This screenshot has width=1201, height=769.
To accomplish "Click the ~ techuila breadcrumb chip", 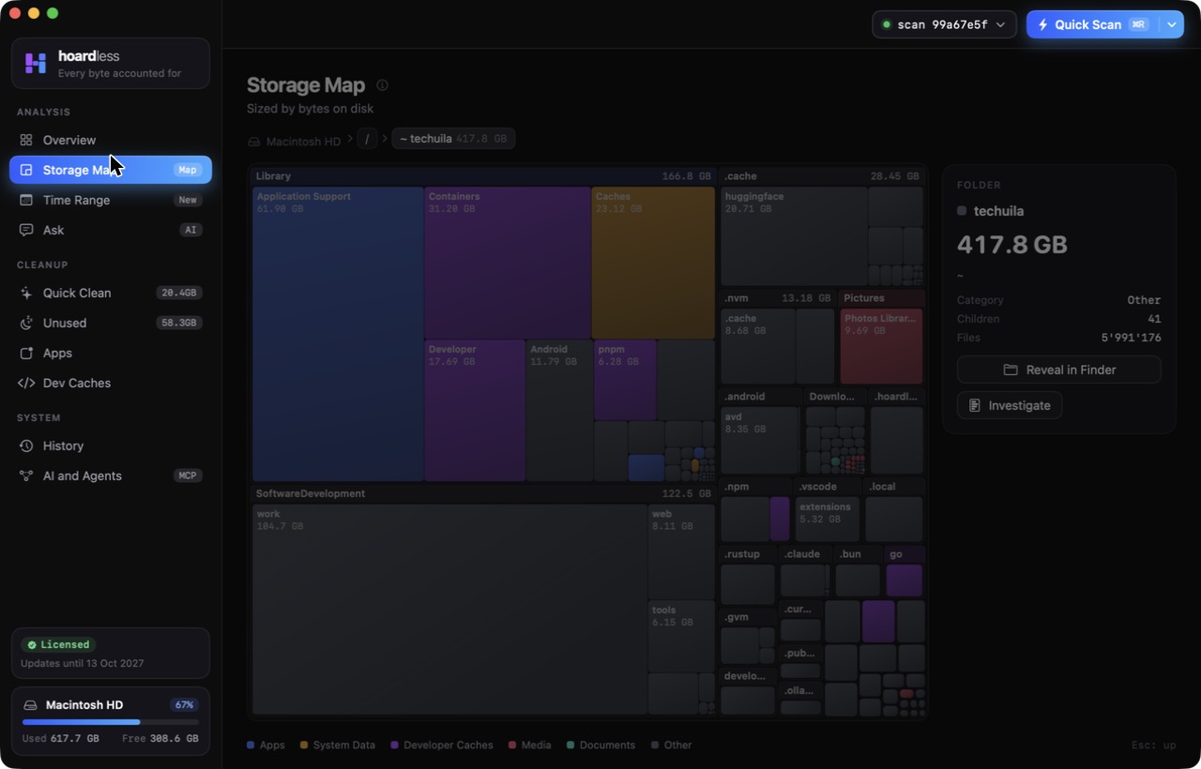I will (453, 139).
